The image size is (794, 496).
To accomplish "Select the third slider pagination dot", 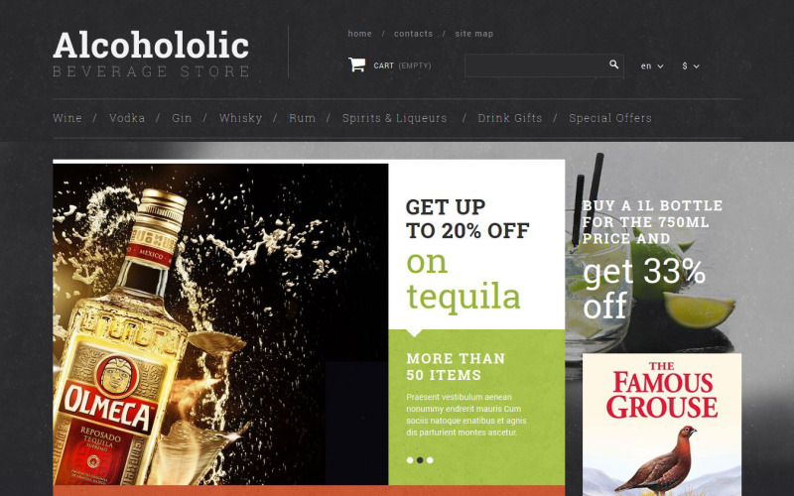I will click(430, 460).
